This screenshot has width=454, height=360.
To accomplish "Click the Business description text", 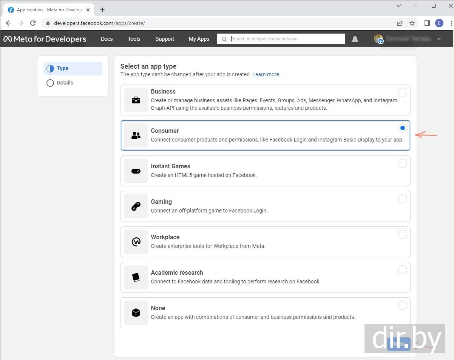I will (274, 104).
